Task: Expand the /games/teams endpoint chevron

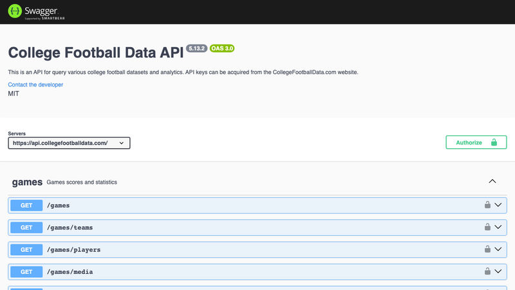Action: 498,227
